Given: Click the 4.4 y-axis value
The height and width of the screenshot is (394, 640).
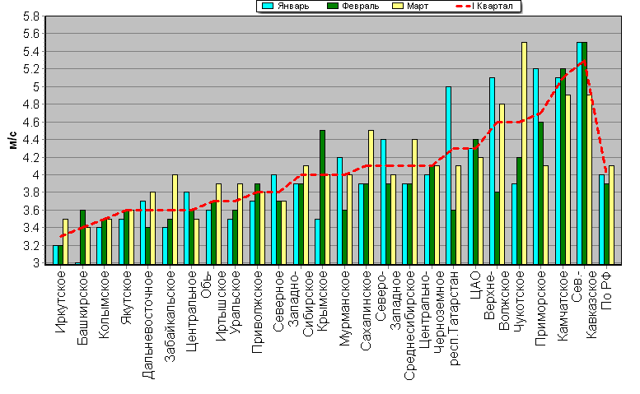Looking at the screenshot, I should (x=31, y=140).
